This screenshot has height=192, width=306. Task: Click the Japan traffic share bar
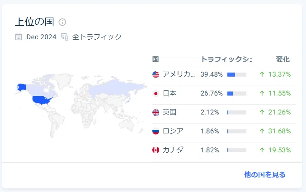(237, 94)
